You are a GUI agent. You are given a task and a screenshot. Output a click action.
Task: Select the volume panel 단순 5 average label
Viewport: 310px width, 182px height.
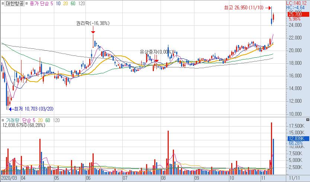pos(29,120)
